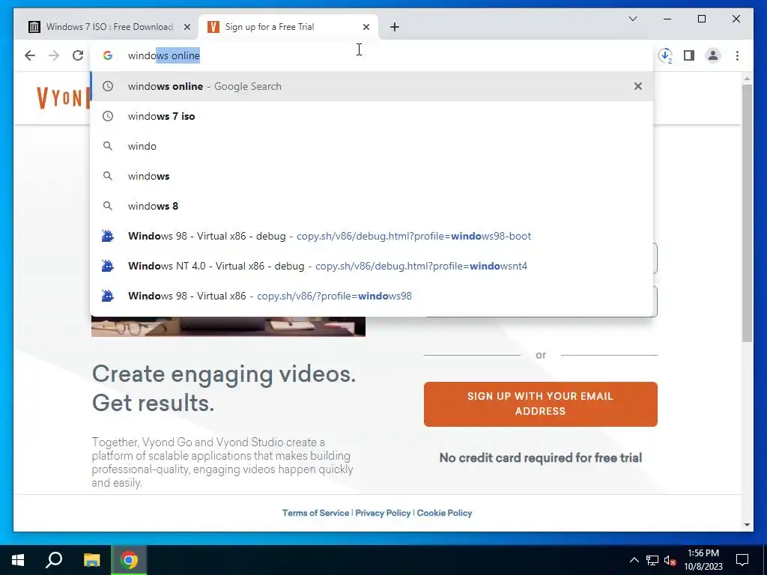Reload the current page
Screen dimensions: 767x575
tap(78, 55)
